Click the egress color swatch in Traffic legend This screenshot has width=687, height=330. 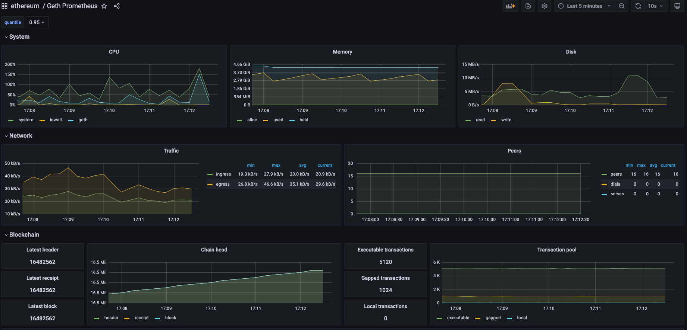click(210, 185)
